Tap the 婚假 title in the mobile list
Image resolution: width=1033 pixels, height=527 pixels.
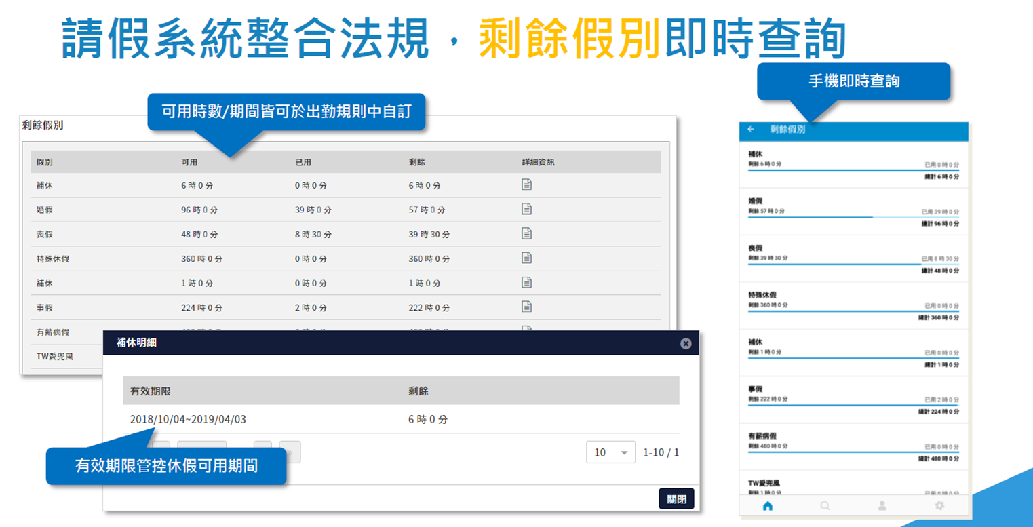[755, 201]
